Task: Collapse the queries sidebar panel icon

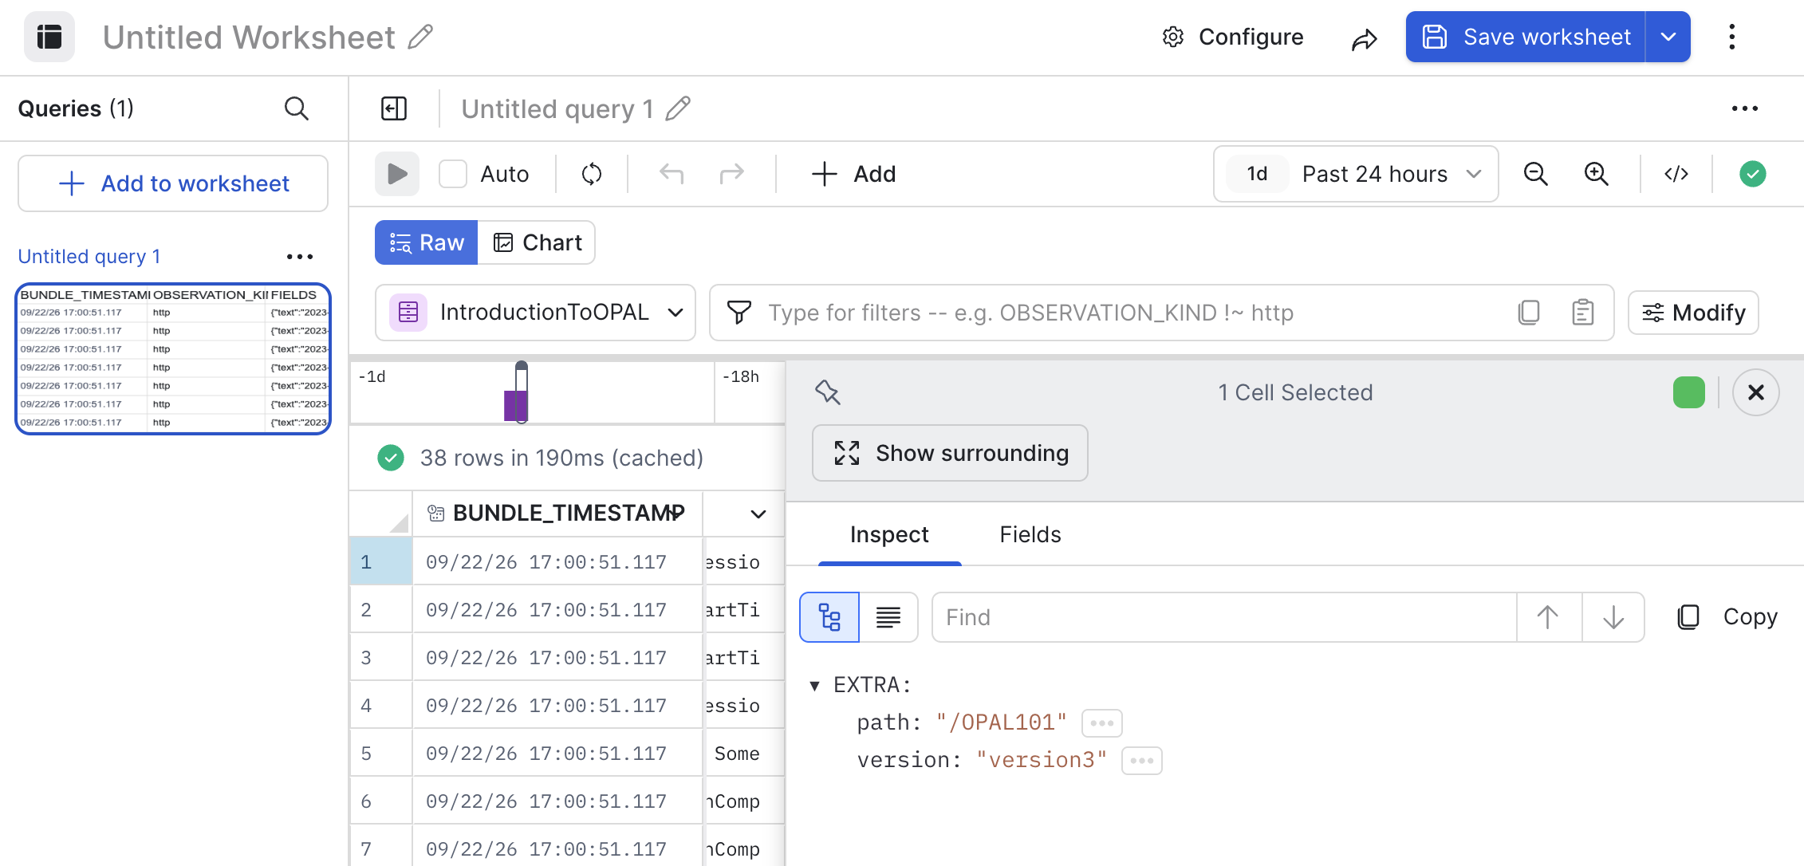Action: pos(394,108)
